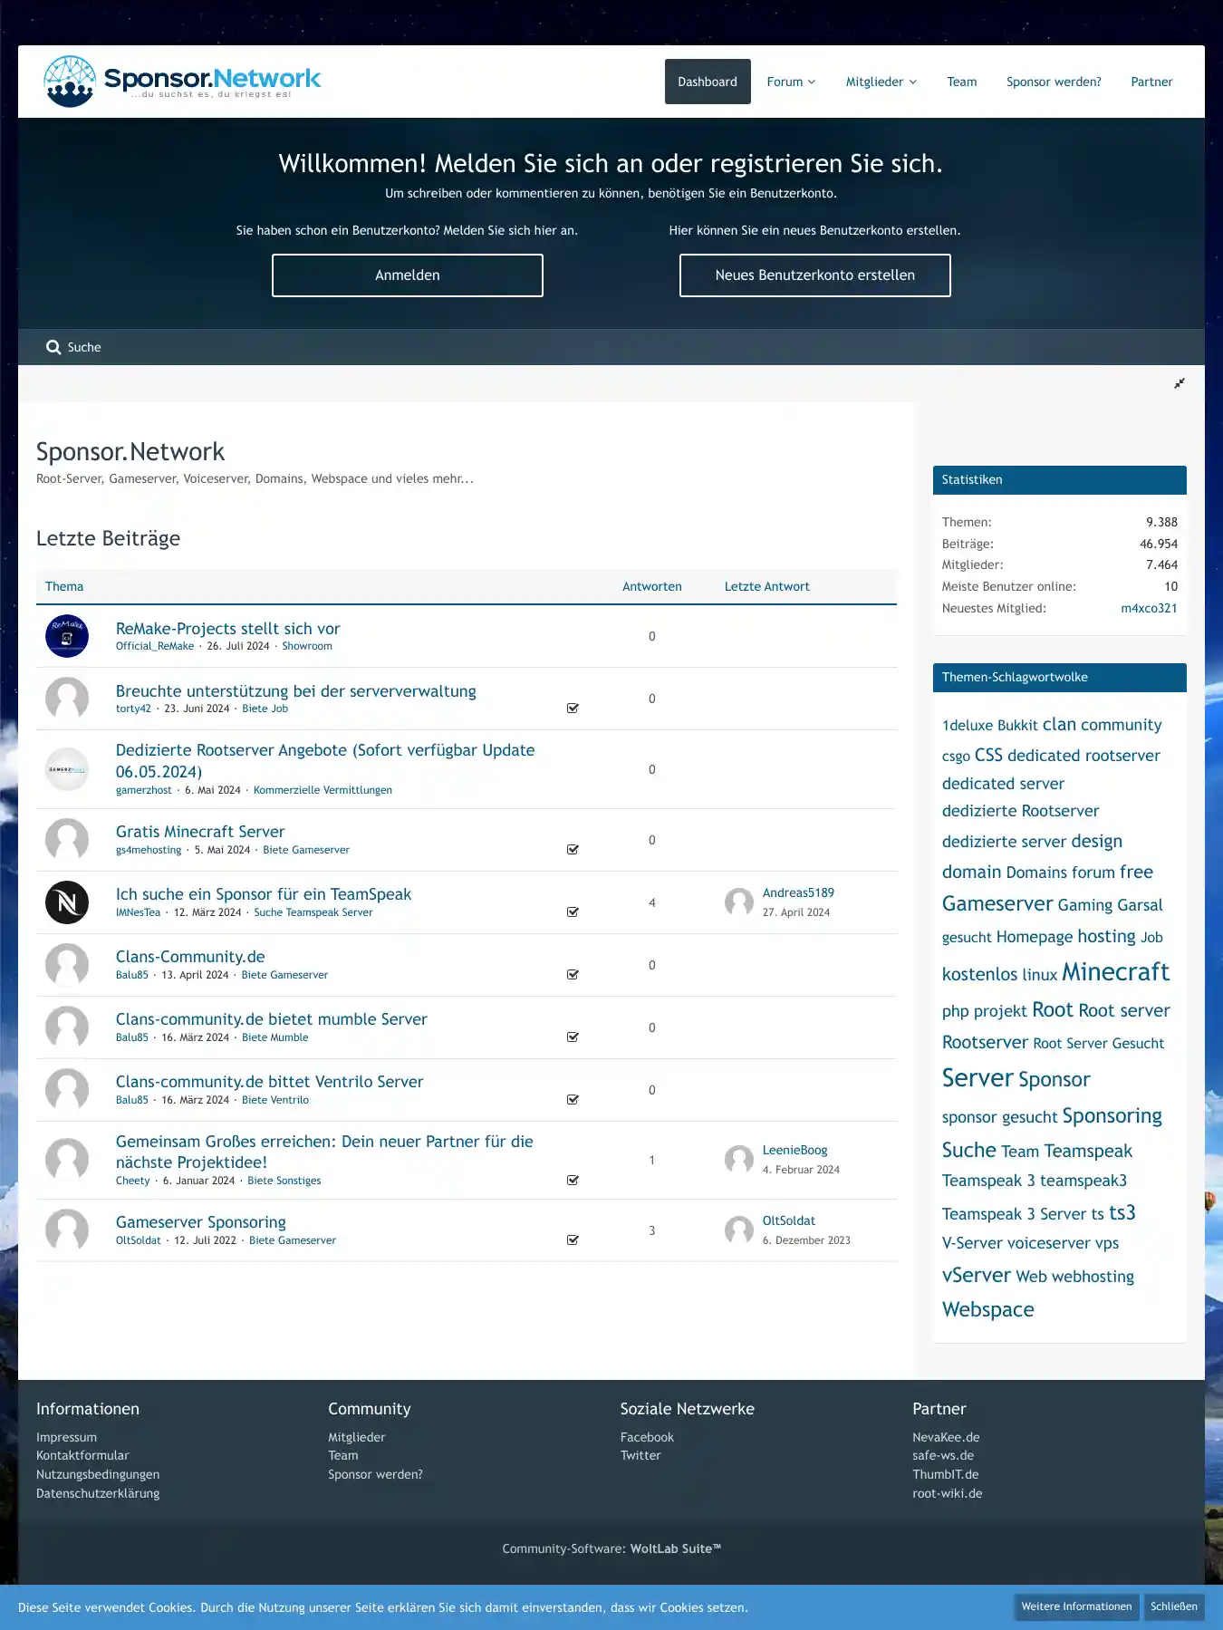This screenshot has width=1223, height=1630.
Task: Expand the Mitglieder dropdown menu
Action: tap(881, 82)
